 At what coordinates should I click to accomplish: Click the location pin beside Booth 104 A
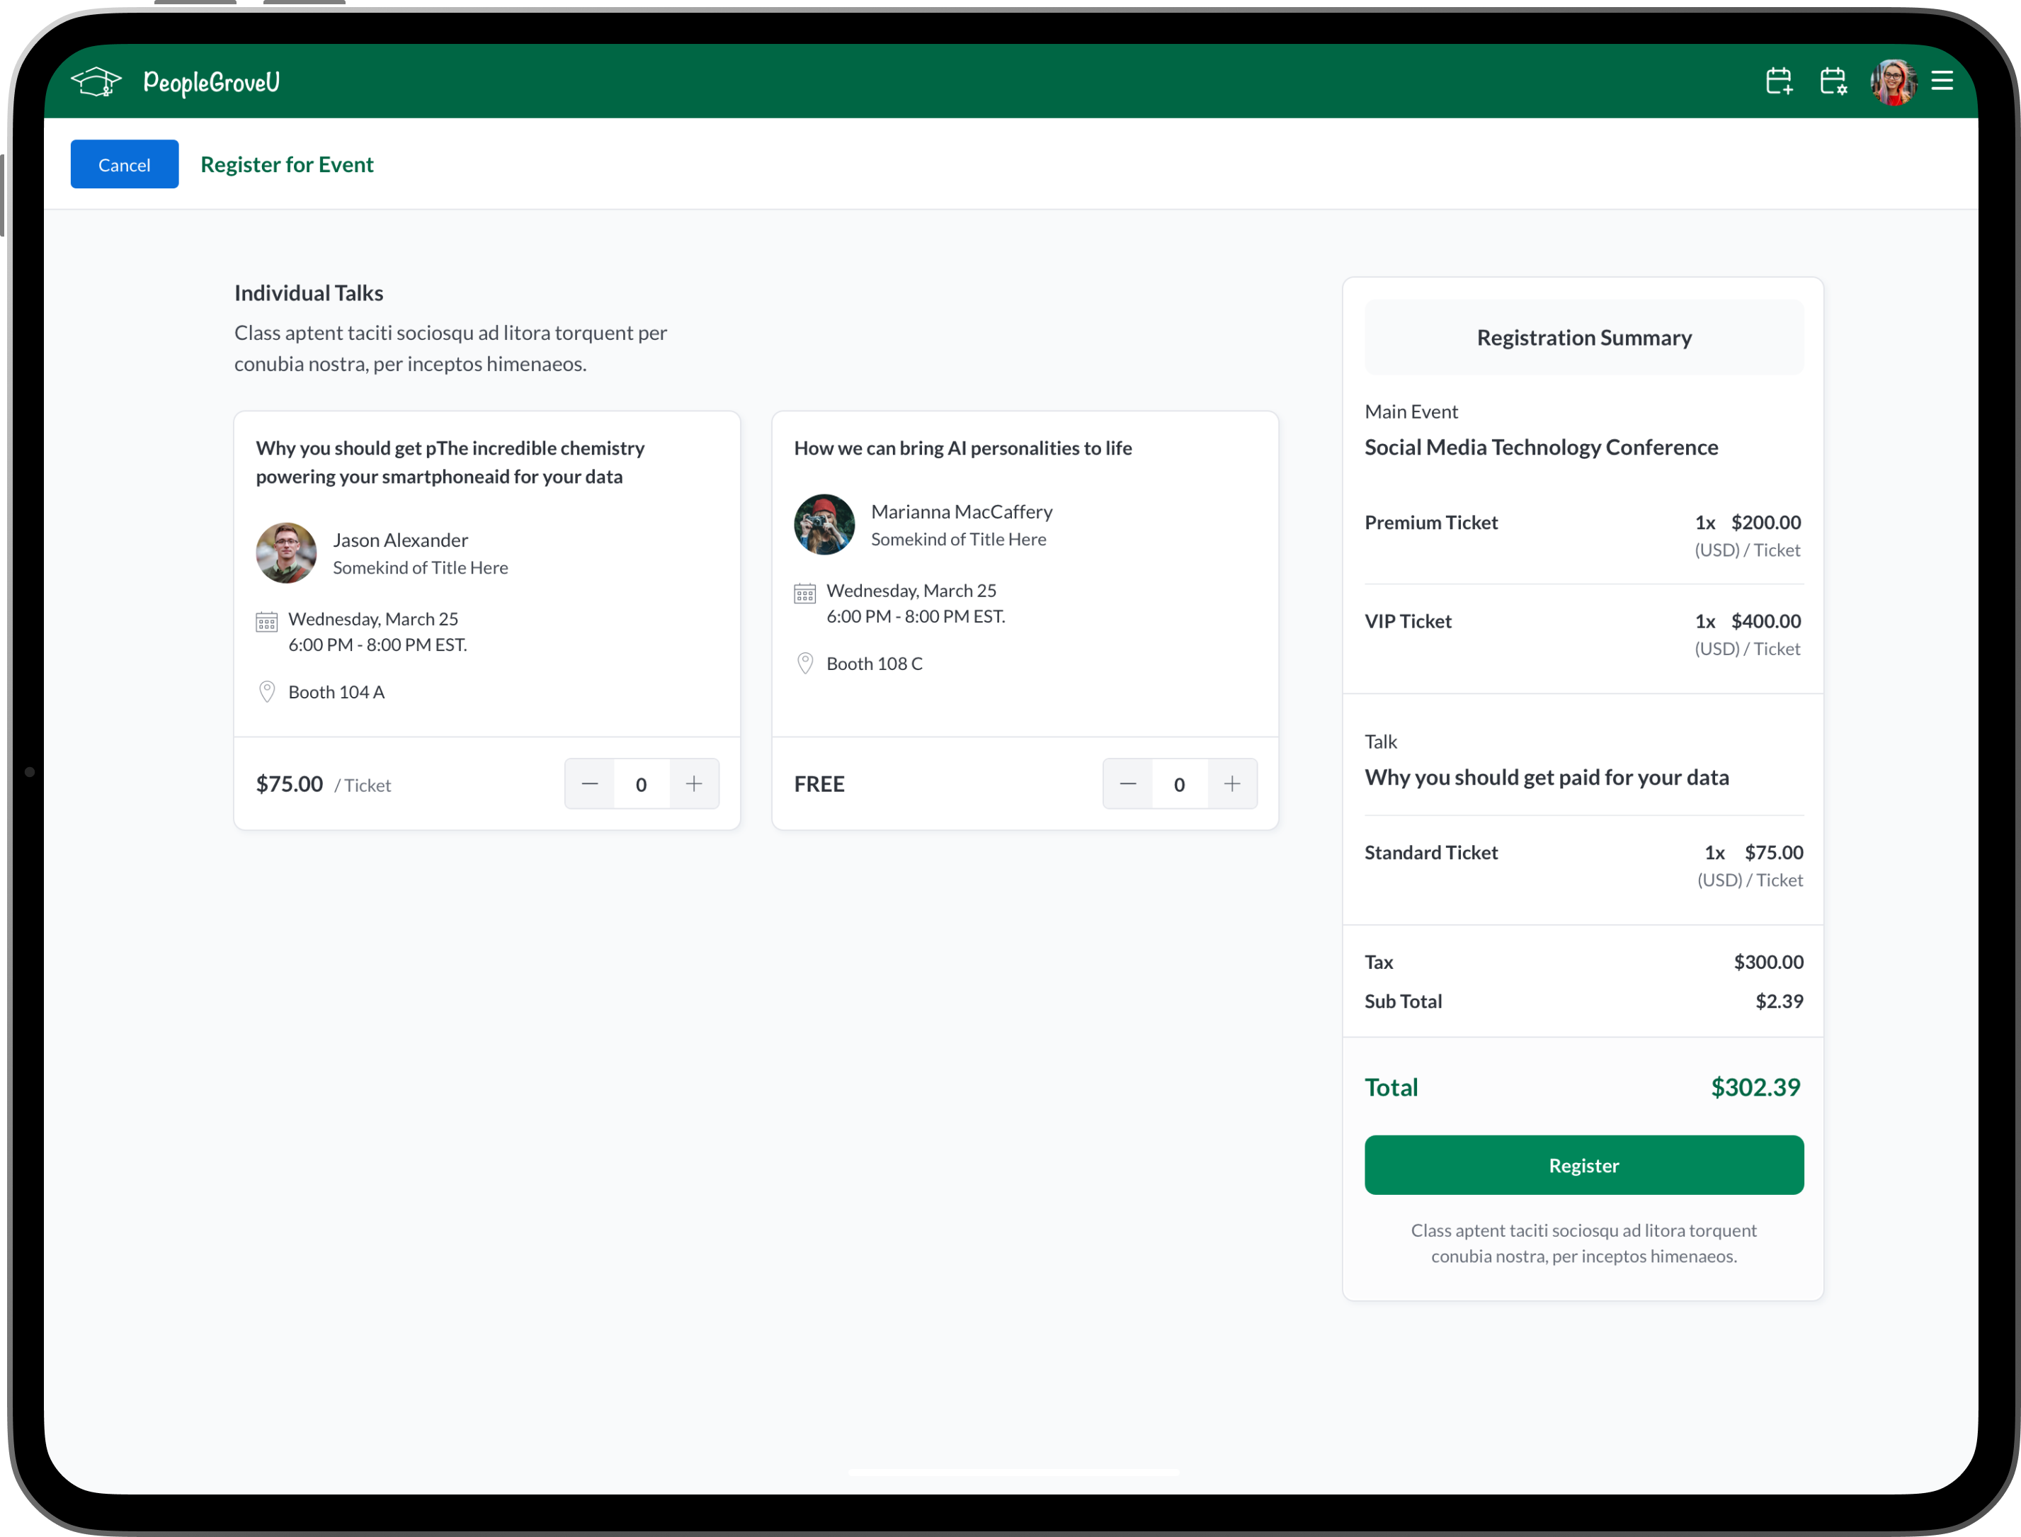tap(266, 691)
